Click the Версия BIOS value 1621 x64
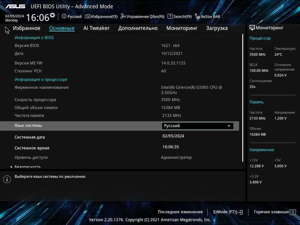300x225 pixels. tap(170, 46)
